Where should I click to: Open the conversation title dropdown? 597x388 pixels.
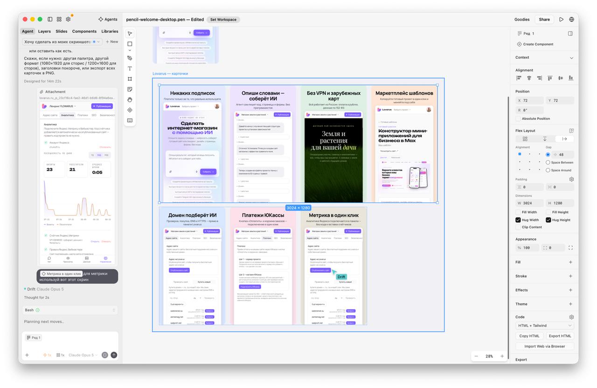[x=62, y=42]
